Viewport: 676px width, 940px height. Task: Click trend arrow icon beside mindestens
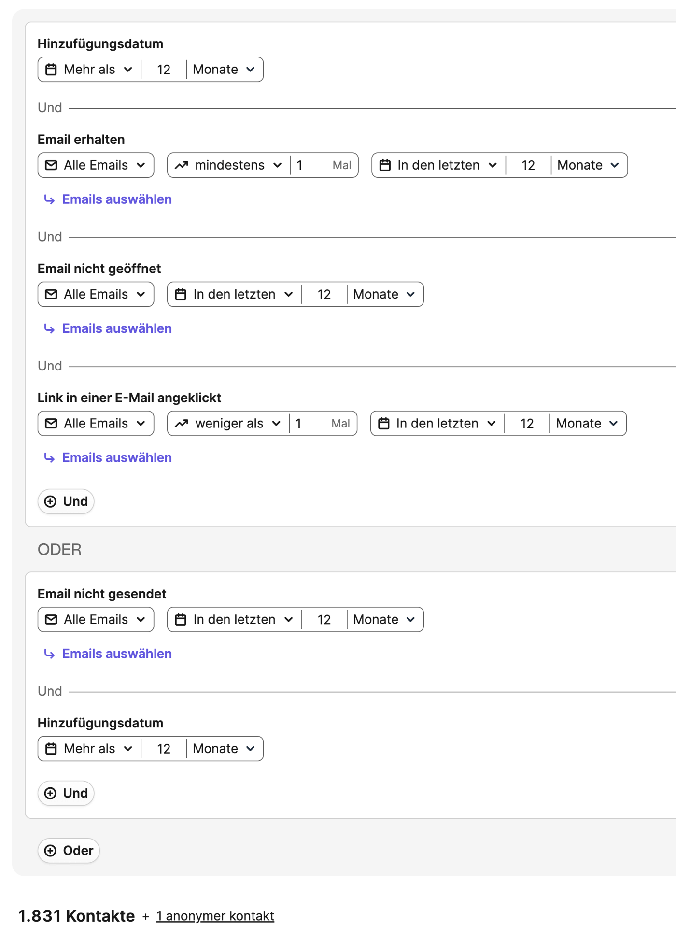tap(181, 165)
